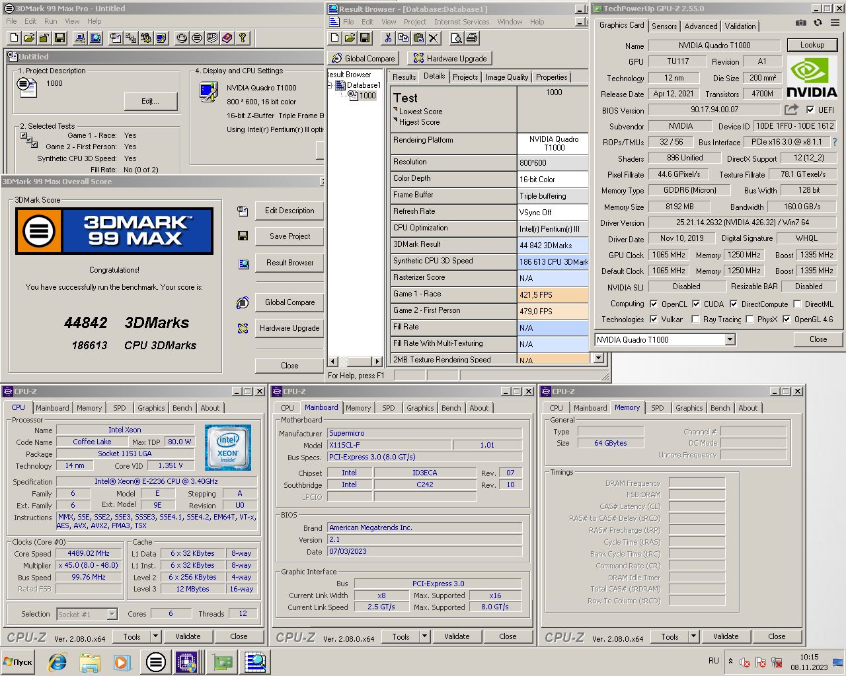Click CPU-Z chip icon on taskbar
846x676 pixels.
pos(187,662)
